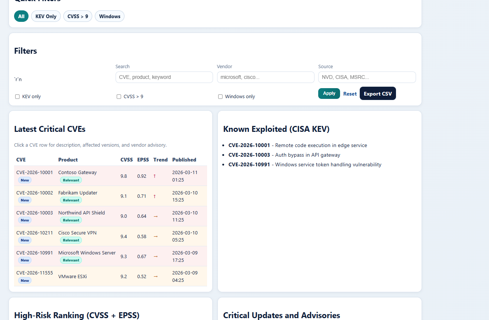Click into the Vendor input field
489x320 pixels.
point(266,77)
